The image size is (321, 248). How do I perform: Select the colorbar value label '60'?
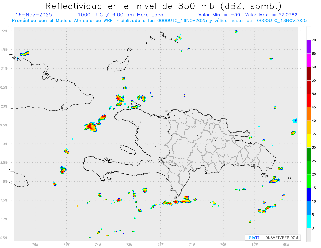tap(314, 67)
